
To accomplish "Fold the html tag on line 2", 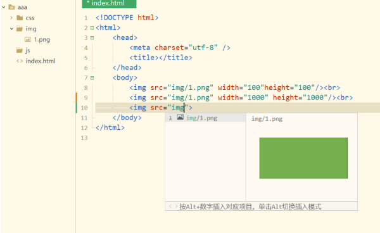I will coord(92,28).
